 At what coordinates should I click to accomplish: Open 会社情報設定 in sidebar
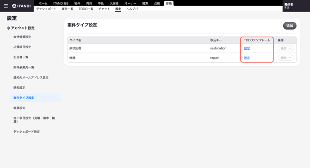(22, 37)
